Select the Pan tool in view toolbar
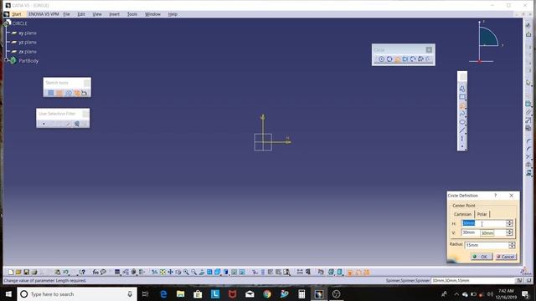Screen dimensions: 536x301 [170, 272]
